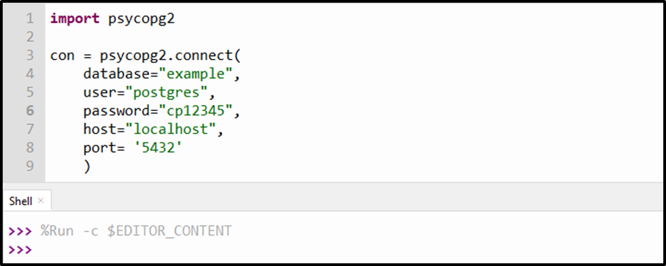Click the blank line 2 in editor
The image size is (666, 266).
click(352, 37)
